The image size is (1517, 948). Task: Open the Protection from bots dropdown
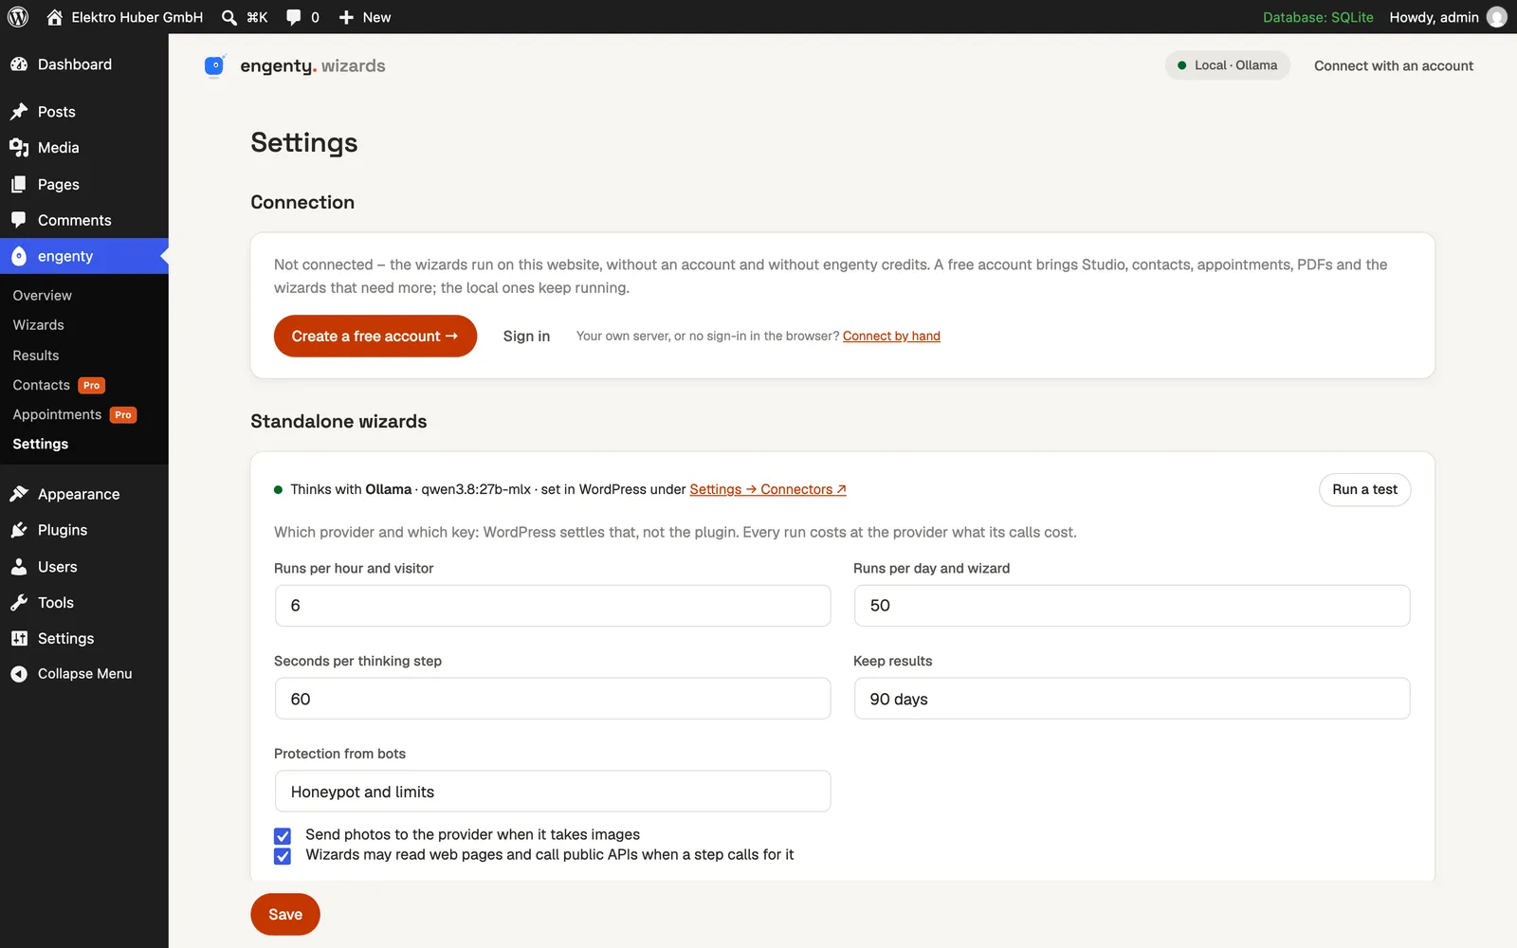point(553,792)
